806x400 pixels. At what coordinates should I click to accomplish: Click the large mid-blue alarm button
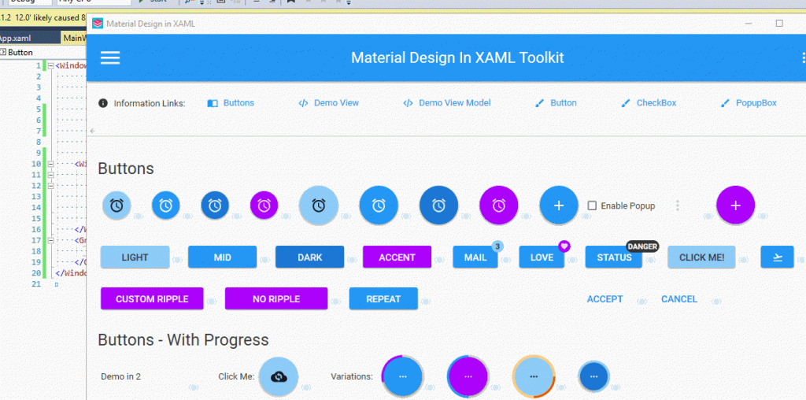point(379,206)
